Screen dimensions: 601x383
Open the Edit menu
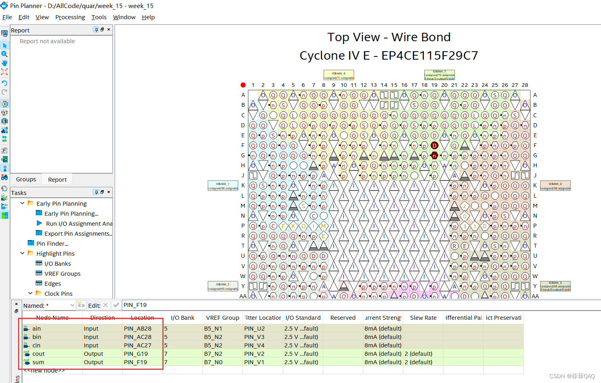[x=24, y=17]
